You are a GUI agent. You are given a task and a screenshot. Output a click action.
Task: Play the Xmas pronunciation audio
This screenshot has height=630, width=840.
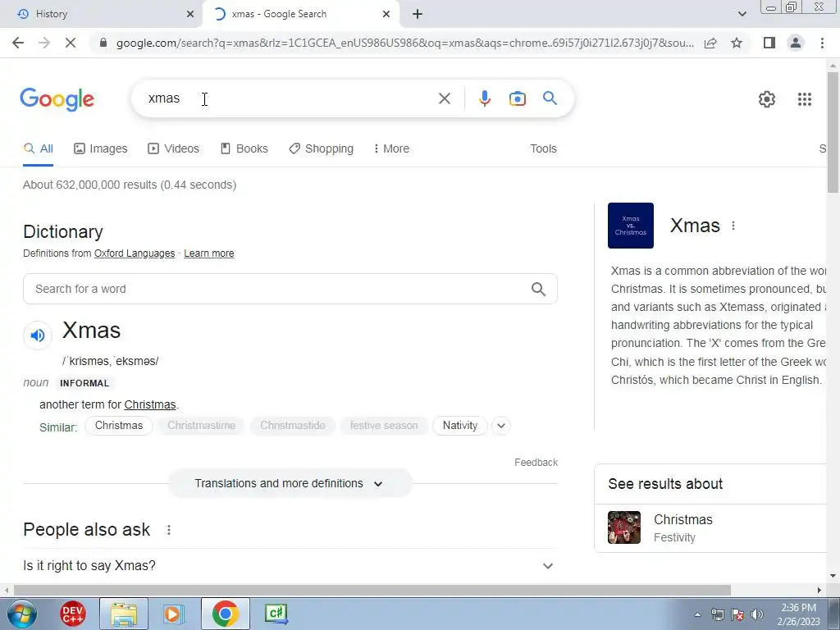point(38,336)
